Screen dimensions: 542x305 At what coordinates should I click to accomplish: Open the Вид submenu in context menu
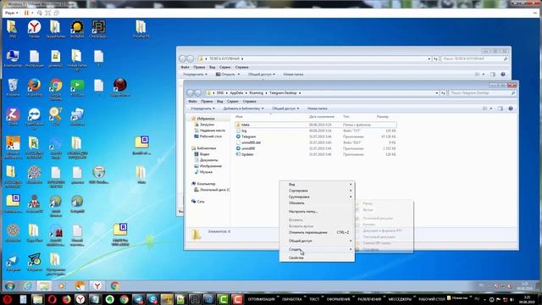(317, 185)
